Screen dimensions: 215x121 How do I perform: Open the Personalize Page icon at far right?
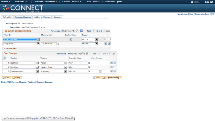pos(212,14)
